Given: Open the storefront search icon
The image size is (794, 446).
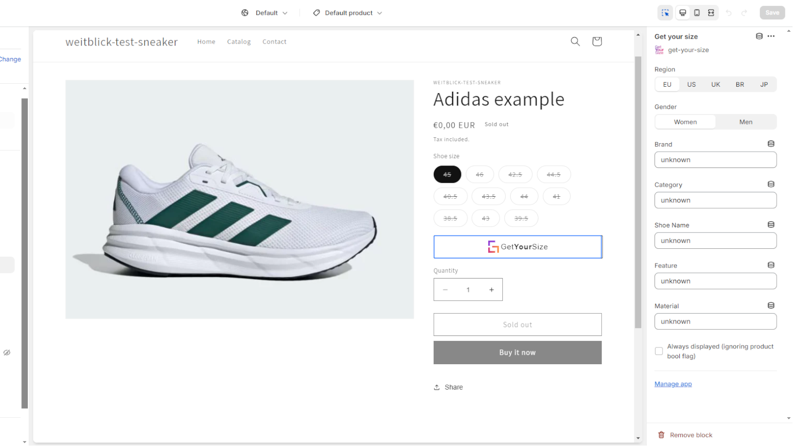Looking at the screenshot, I should click(575, 42).
